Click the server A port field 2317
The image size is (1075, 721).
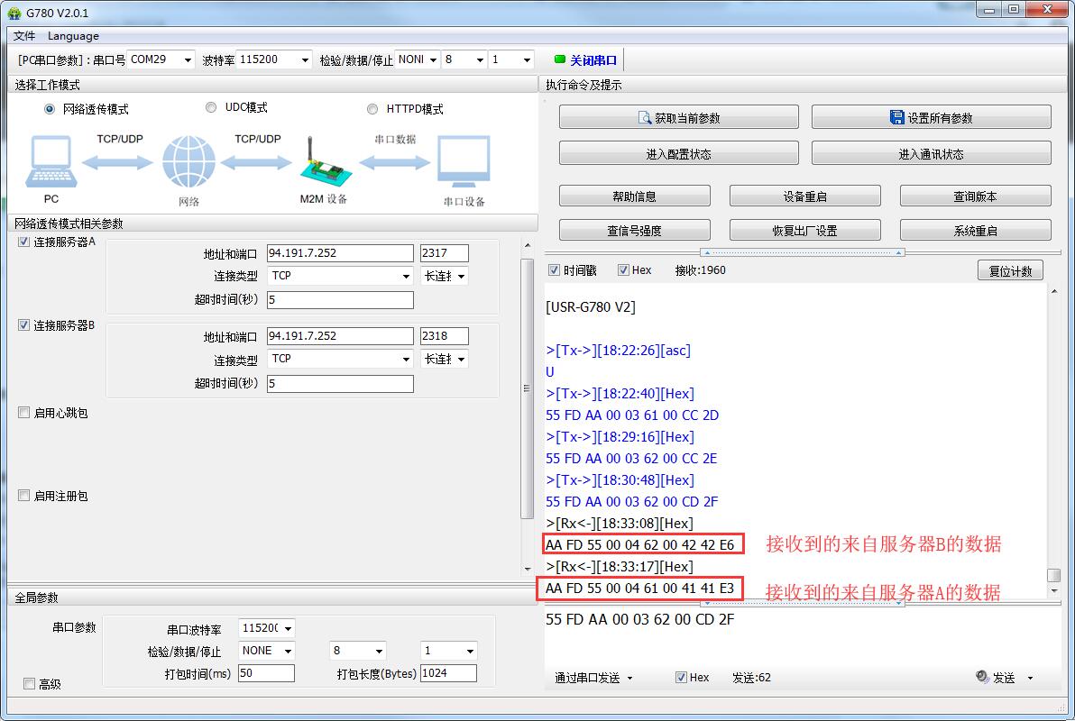point(444,253)
